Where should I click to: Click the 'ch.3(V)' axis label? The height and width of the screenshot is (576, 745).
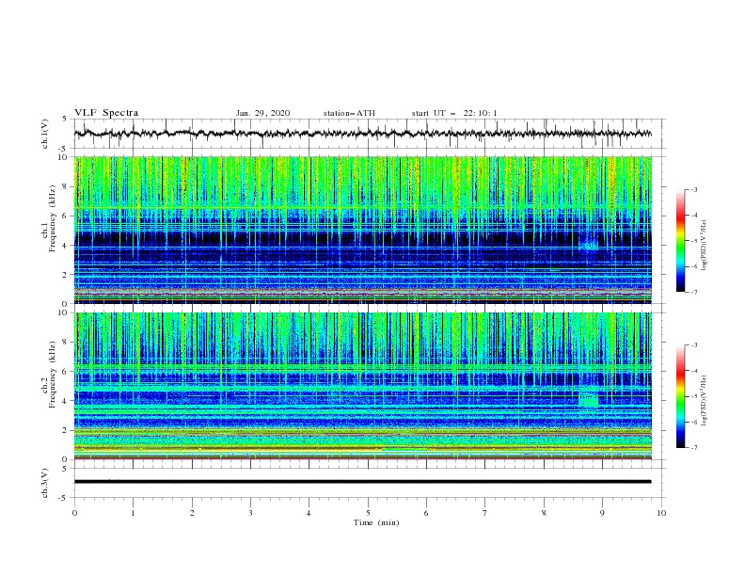pyautogui.click(x=45, y=483)
